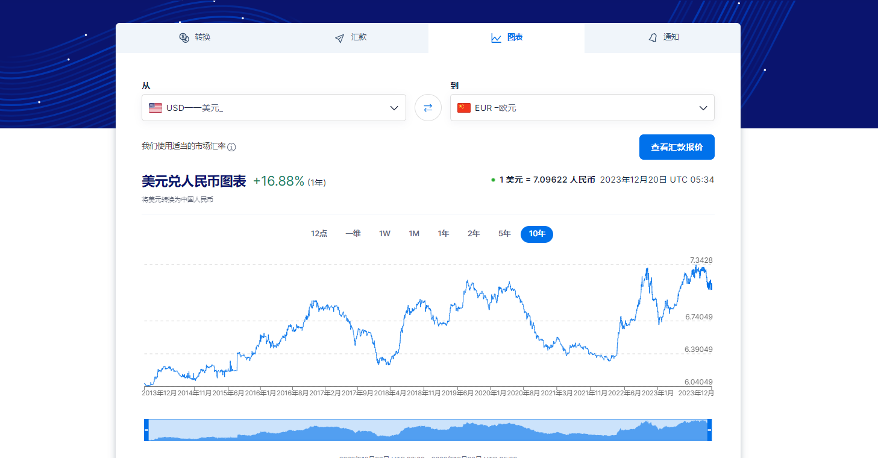Click the currency swap arrows icon

pyautogui.click(x=428, y=108)
